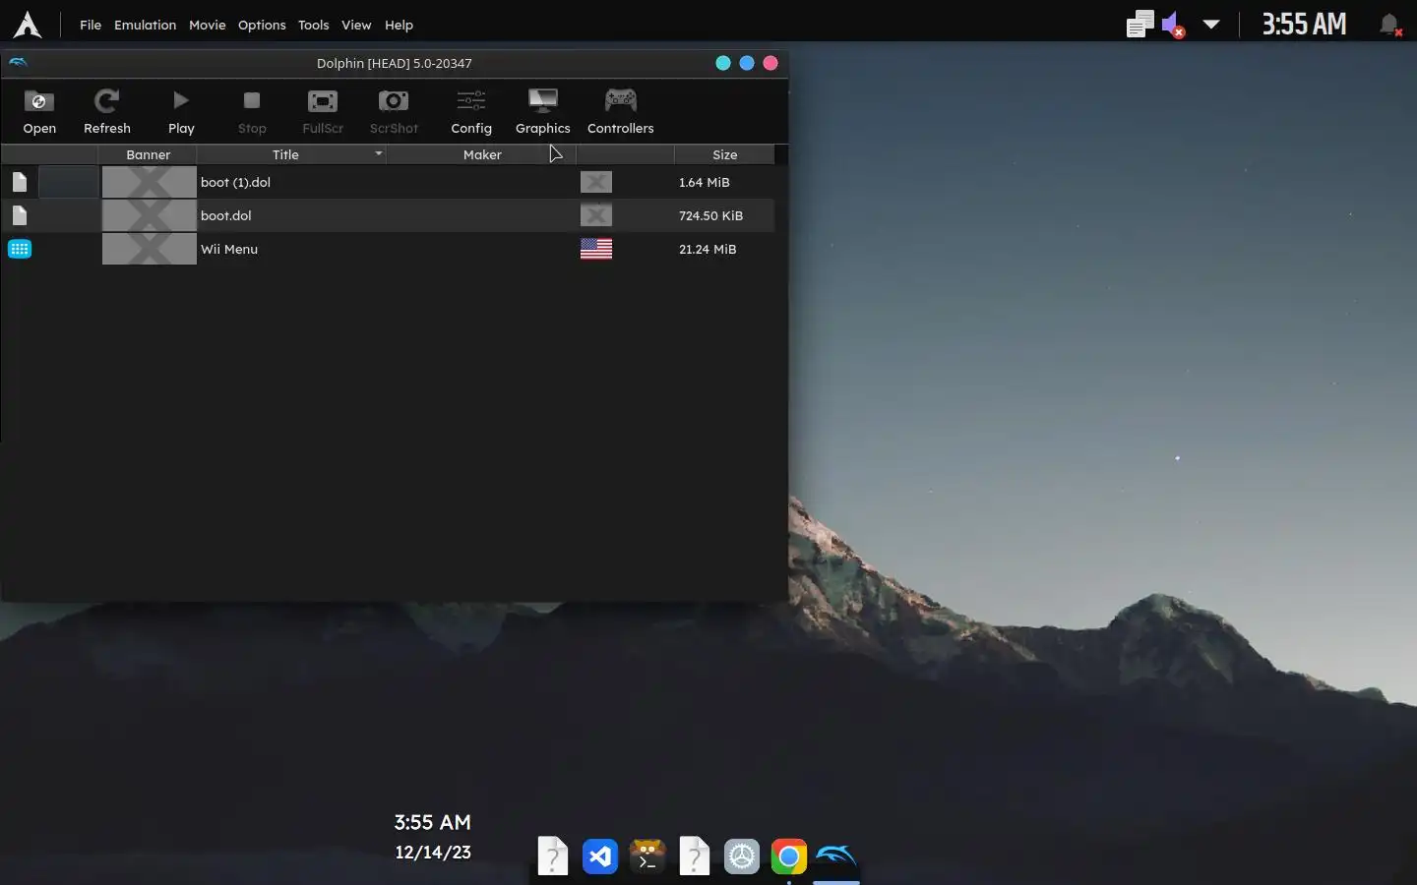
Task: Click the dock's 12/14/23 date
Action: pyautogui.click(x=433, y=853)
